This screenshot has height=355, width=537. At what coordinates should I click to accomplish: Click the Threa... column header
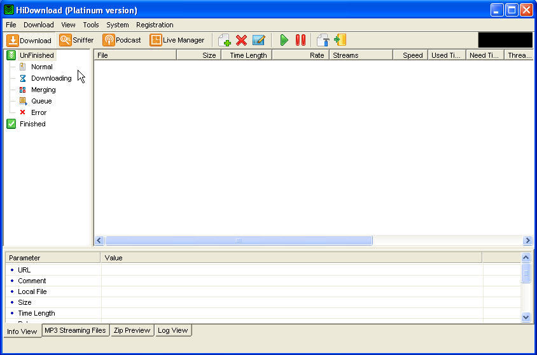(519, 55)
